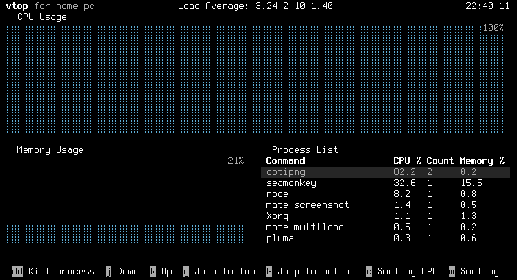
Task: Click the node CPU value 8.2
Action: (402, 194)
